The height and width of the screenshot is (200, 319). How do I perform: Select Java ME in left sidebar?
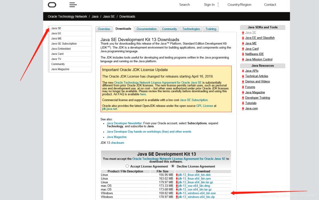tap(71, 38)
